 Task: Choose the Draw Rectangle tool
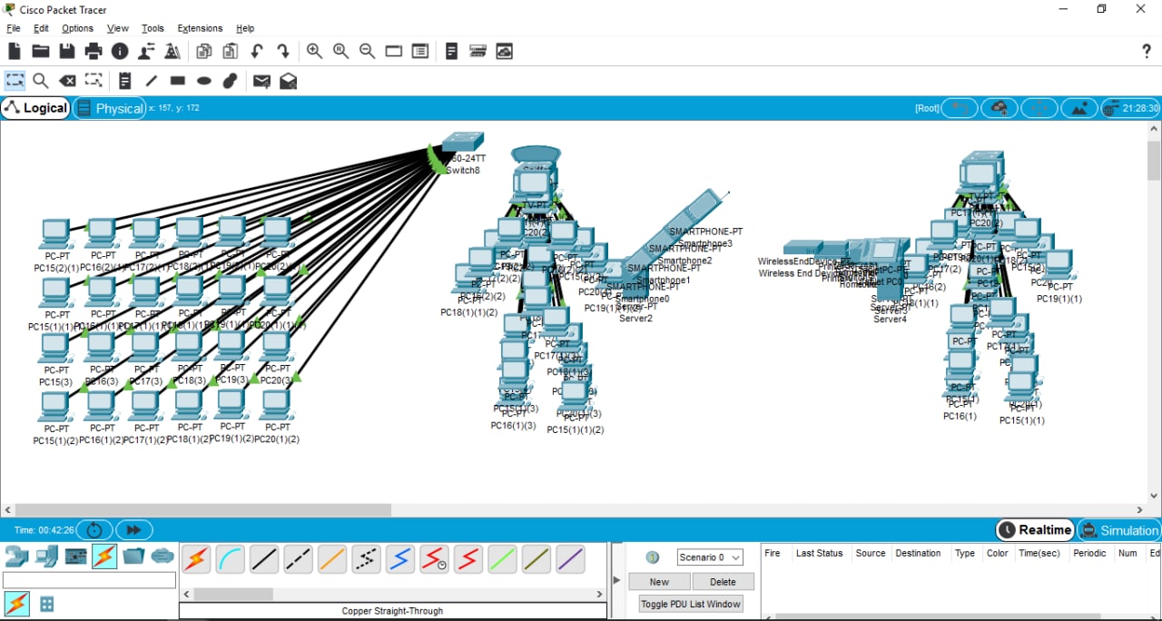tap(178, 81)
